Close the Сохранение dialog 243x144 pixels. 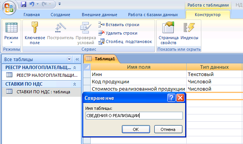[180, 98]
